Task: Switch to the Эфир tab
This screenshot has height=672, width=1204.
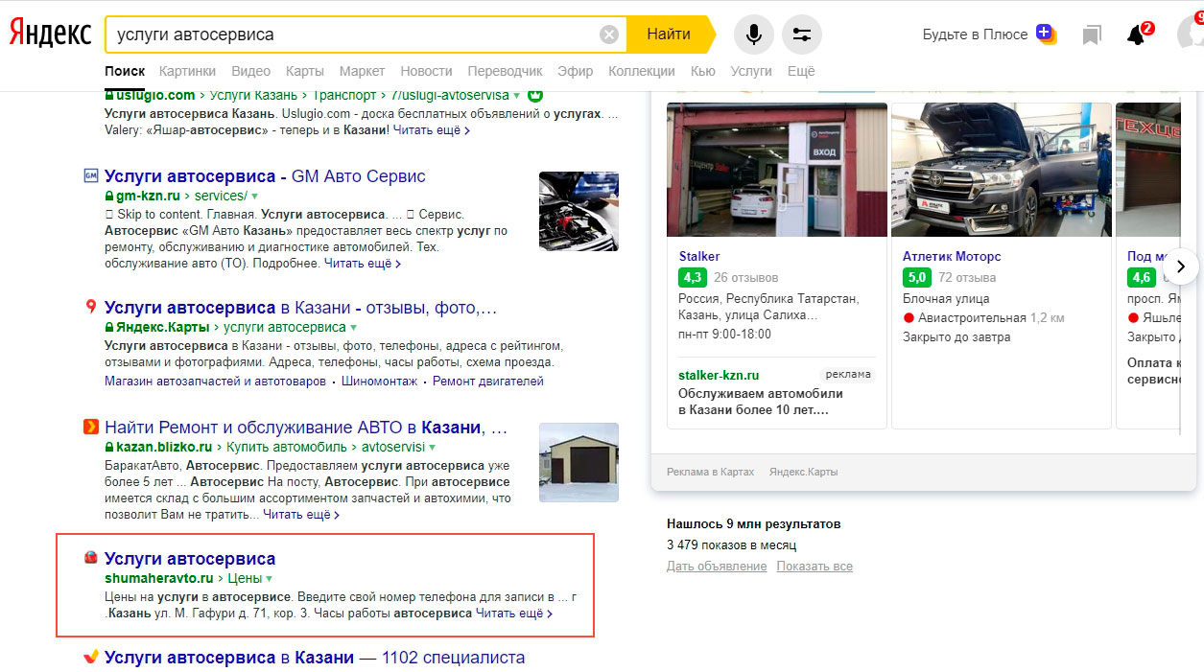Action: click(x=576, y=71)
